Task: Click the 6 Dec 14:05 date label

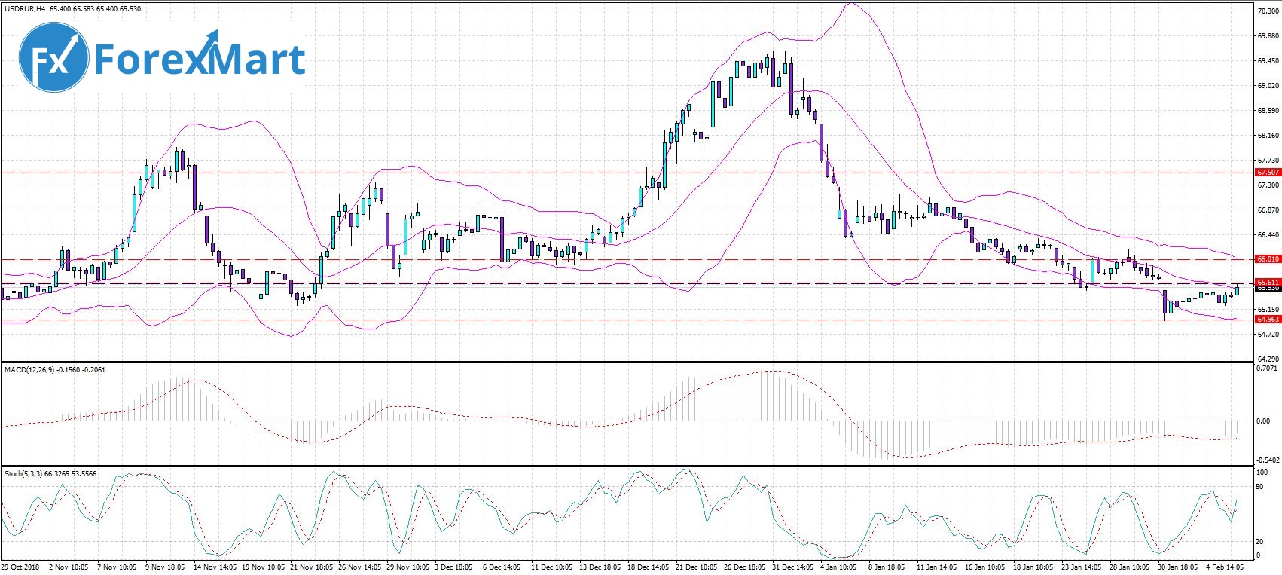Action: point(501,567)
